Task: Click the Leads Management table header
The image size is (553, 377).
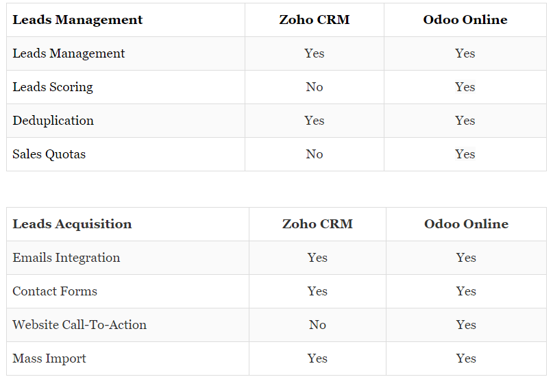Action: 77,20
